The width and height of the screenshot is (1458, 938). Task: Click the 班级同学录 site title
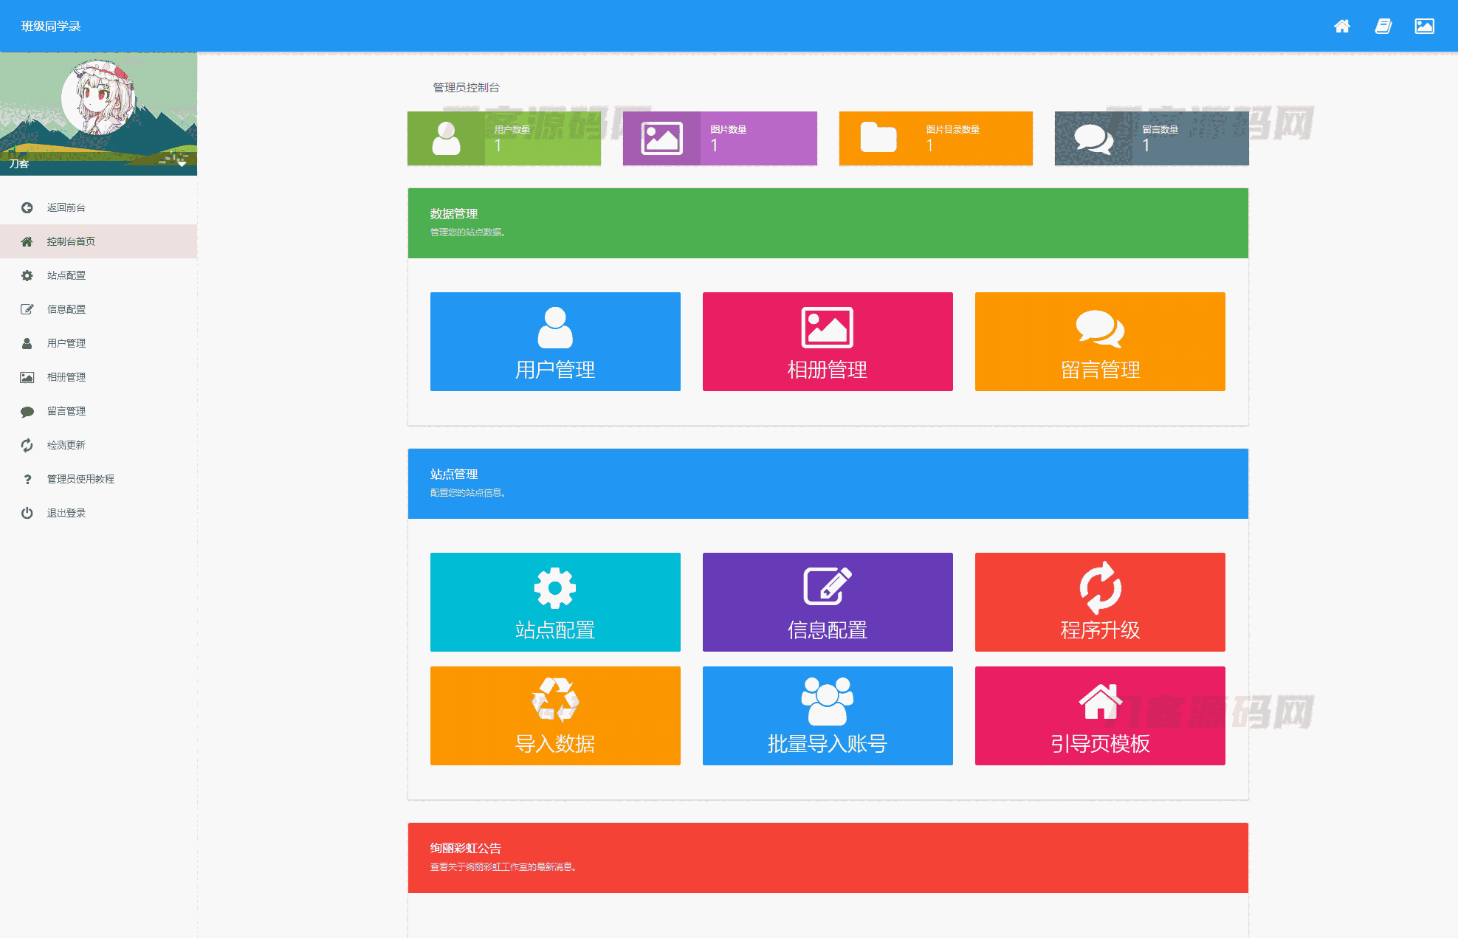pyautogui.click(x=51, y=27)
